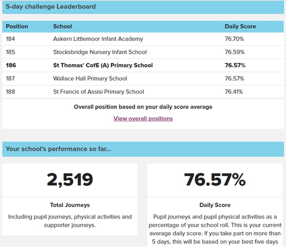Click St Francis of Assisi Primary School
Image resolution: width=286 pixels, height=247 pixels.
pos(98,92)
